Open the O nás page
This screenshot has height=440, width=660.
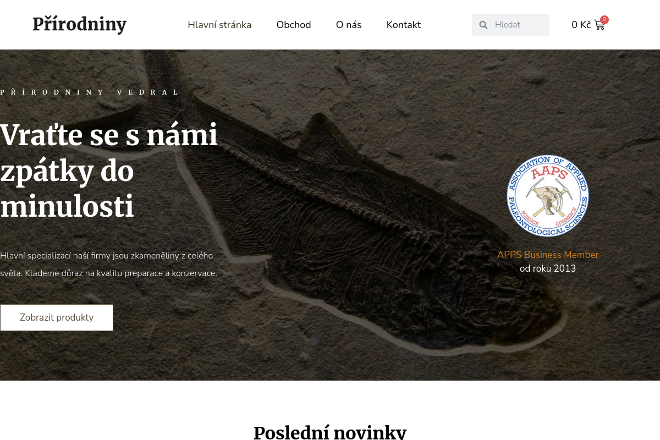pyautogui.click(x=349, y=25)
